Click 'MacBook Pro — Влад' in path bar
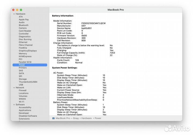This screenshot has height=135, width=193. pyautogui.click(x=67, y=118)
